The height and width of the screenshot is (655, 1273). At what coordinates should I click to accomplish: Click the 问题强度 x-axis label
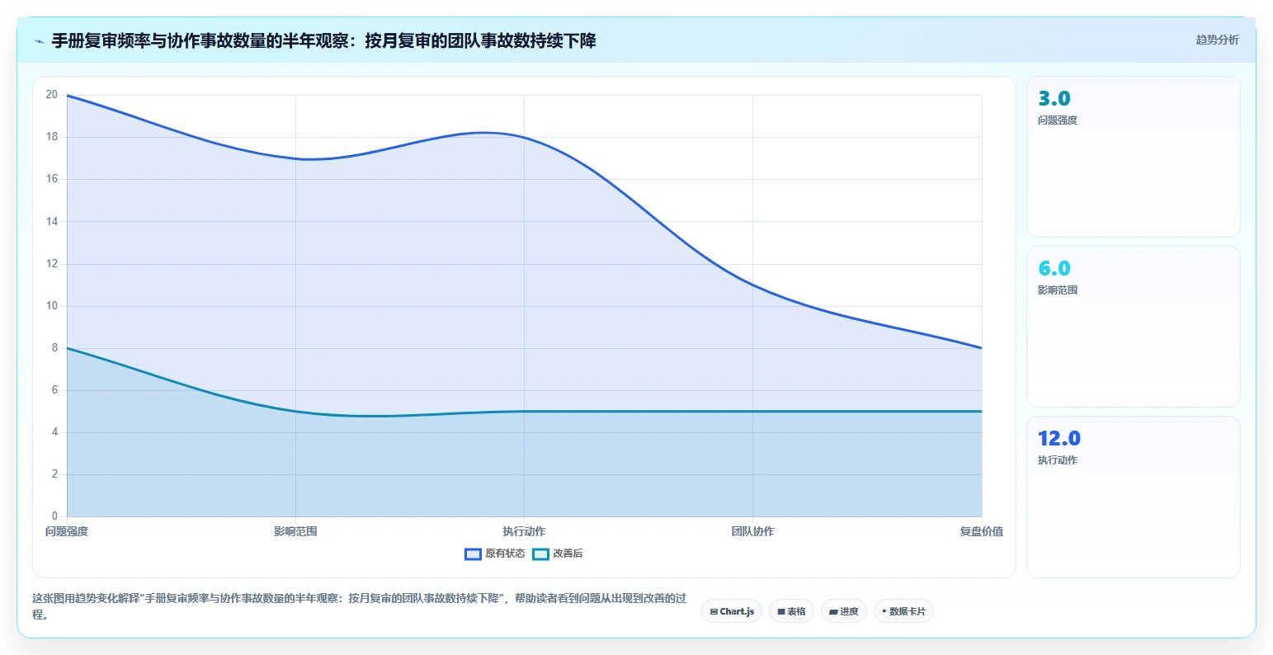pyautogui.click(x=67, y=531)
